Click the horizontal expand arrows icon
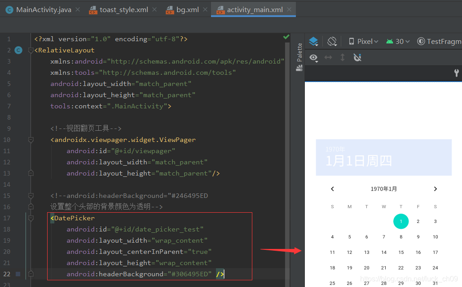Viewport: 462px width, 287px height. tap(328, 57)
